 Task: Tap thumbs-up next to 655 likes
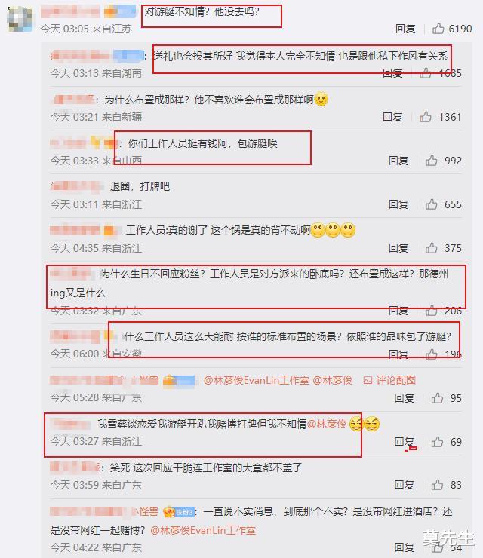click(432, 204)
